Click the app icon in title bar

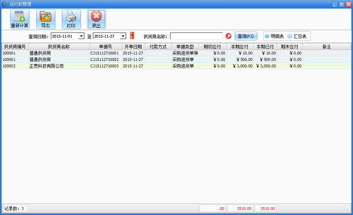point(5,4)
